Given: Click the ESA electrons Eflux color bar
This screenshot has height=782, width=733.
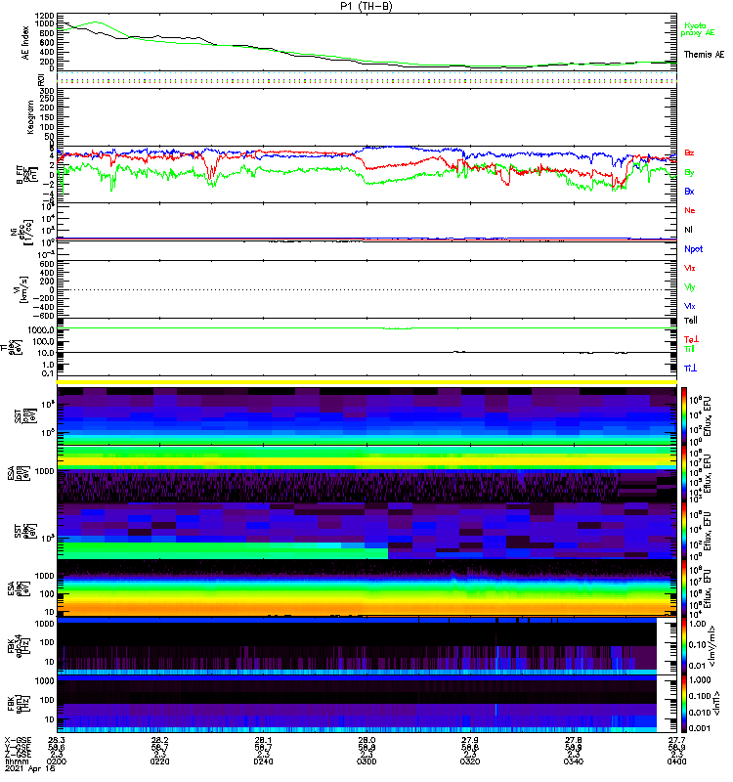Looking at the screenshot, I should click(x=684, y=588).
